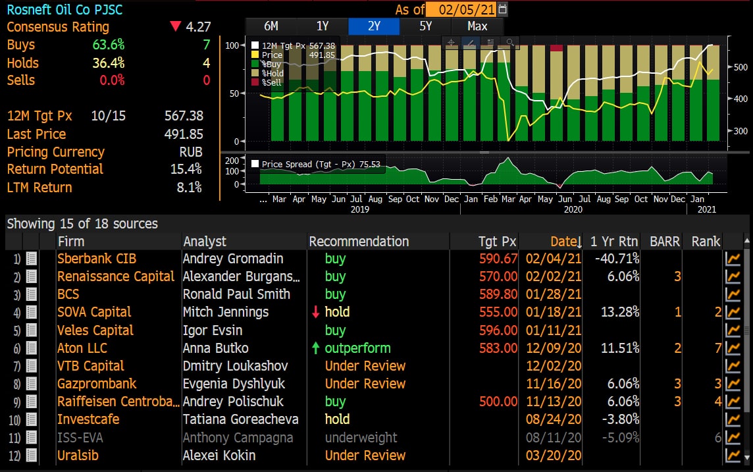
Task: Switch chart to 1Y range
Action: pos(323,26)
